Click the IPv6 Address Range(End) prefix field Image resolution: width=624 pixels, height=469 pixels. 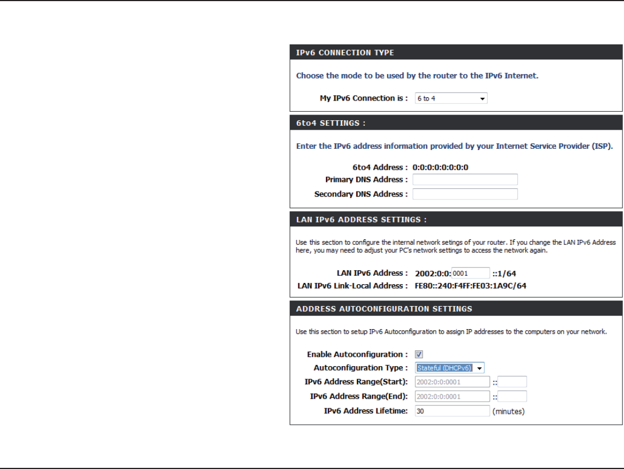pos(452,397)
